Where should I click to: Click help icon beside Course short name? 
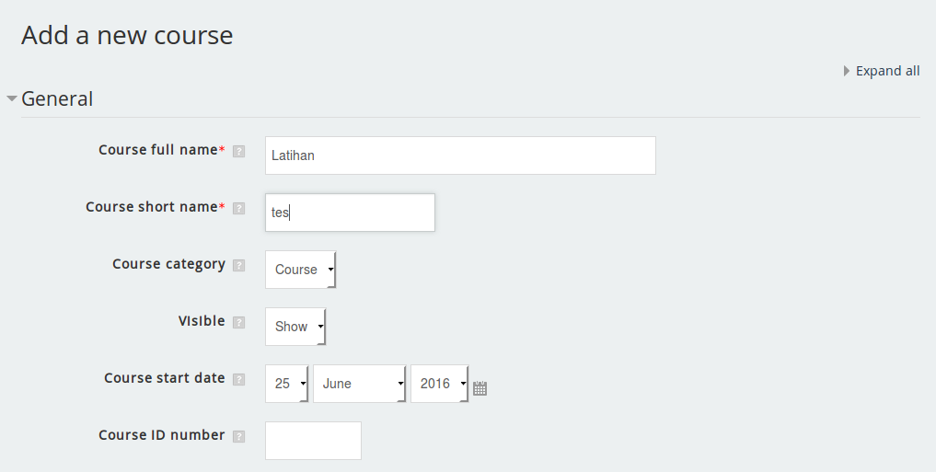(x=239, y=208)
